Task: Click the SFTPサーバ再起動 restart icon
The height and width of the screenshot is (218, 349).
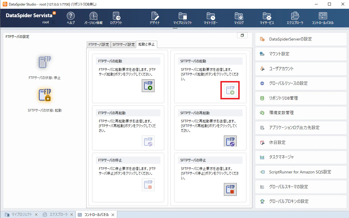Action: 230,141
